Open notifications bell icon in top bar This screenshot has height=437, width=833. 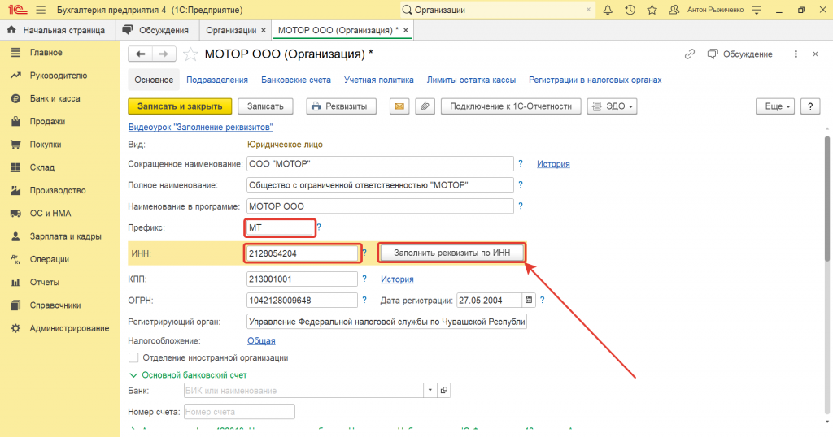tap(608, 10)
